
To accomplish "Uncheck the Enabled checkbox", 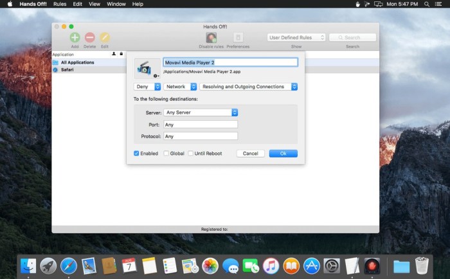I will click(x=136, y=154).
